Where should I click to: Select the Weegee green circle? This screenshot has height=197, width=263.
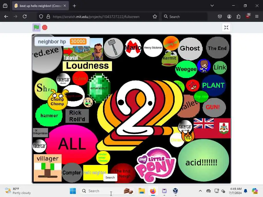pos(186,69)
